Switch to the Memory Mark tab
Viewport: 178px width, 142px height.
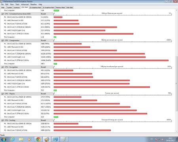point(61,7)
